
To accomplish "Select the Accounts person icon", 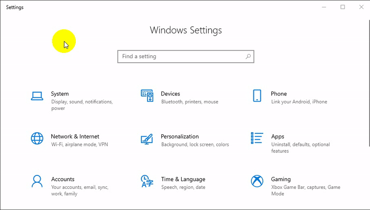I will coord(37,181).
